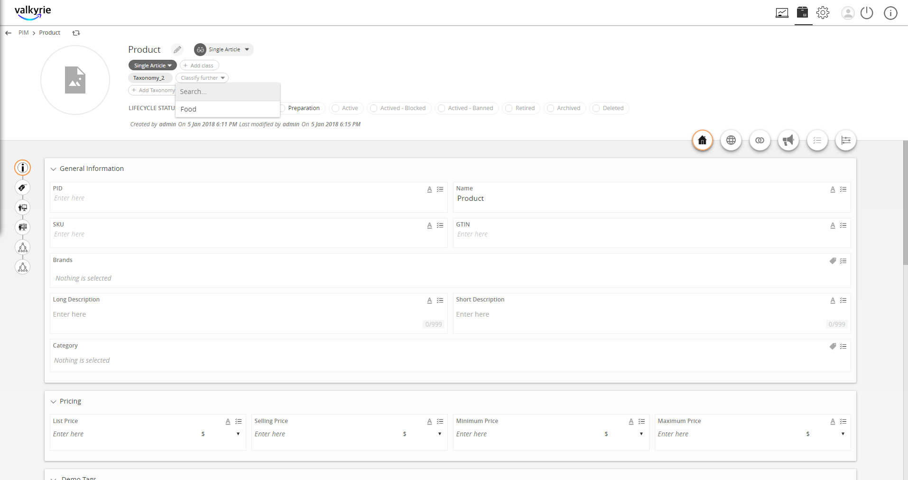Open the linked rings relationship tab icon
Screen dimensions: 908x480
pyautogui.click(x=760, y=140)
